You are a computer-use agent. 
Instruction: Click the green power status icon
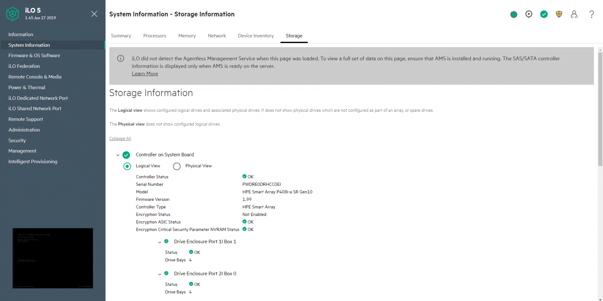pos(514,14)
